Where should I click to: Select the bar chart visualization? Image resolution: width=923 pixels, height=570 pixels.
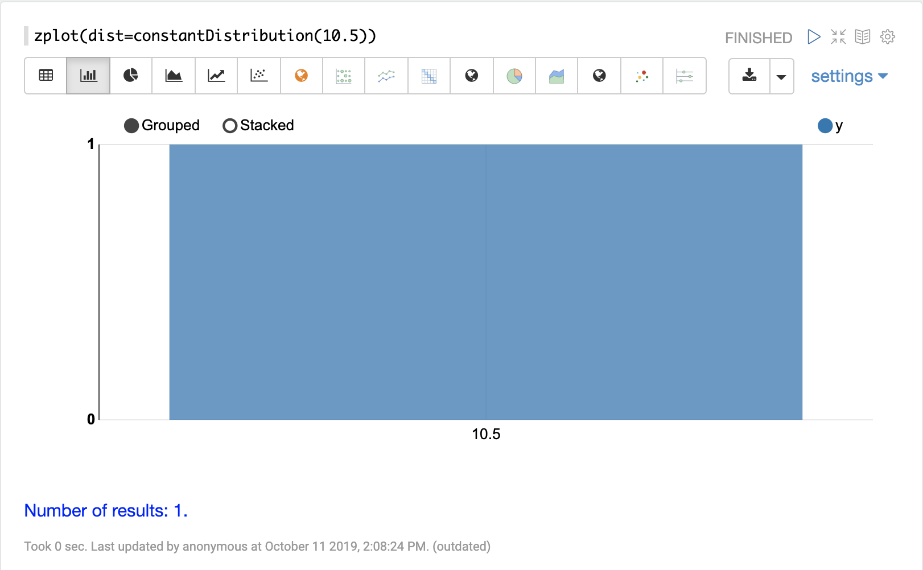click(x=88, y=76)
